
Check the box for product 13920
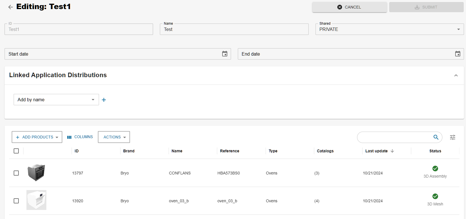pos(16,201)
